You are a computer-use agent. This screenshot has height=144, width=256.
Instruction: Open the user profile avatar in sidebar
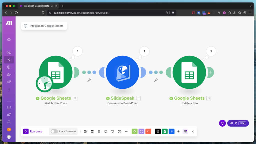(x=9, y=137)
